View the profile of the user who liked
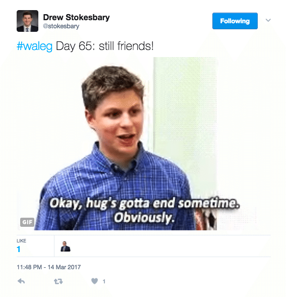 point(66,246)
